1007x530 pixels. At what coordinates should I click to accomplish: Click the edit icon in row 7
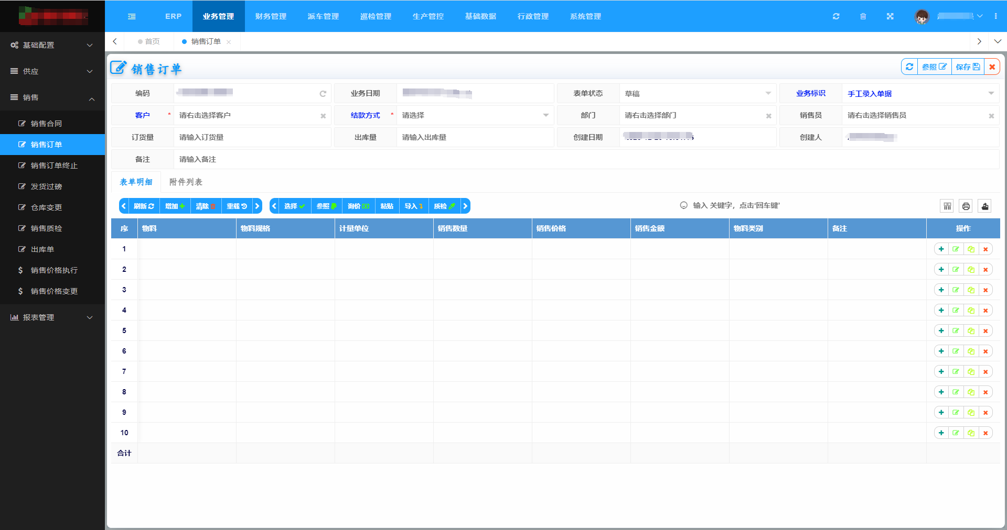click(956, 372)
